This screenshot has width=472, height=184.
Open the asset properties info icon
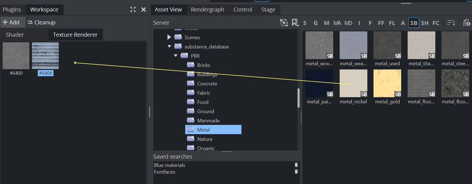click(466, 23)
